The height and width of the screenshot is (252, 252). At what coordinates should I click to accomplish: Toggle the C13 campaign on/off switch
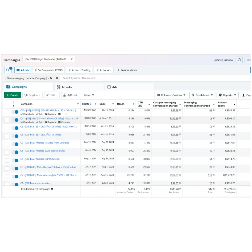pyautogui.click(x=15, y=112)
